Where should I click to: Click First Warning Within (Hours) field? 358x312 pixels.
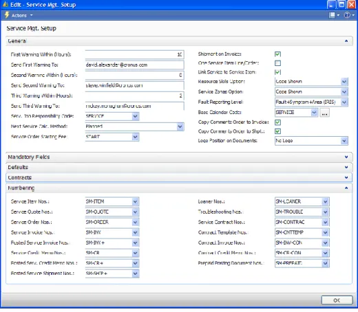[134, 55]
